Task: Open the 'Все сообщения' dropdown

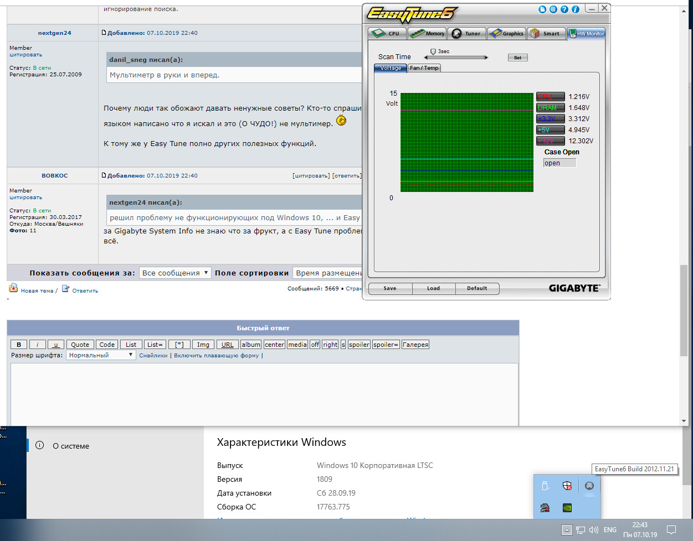Action: pyautogui.click(x=175, y=273)
